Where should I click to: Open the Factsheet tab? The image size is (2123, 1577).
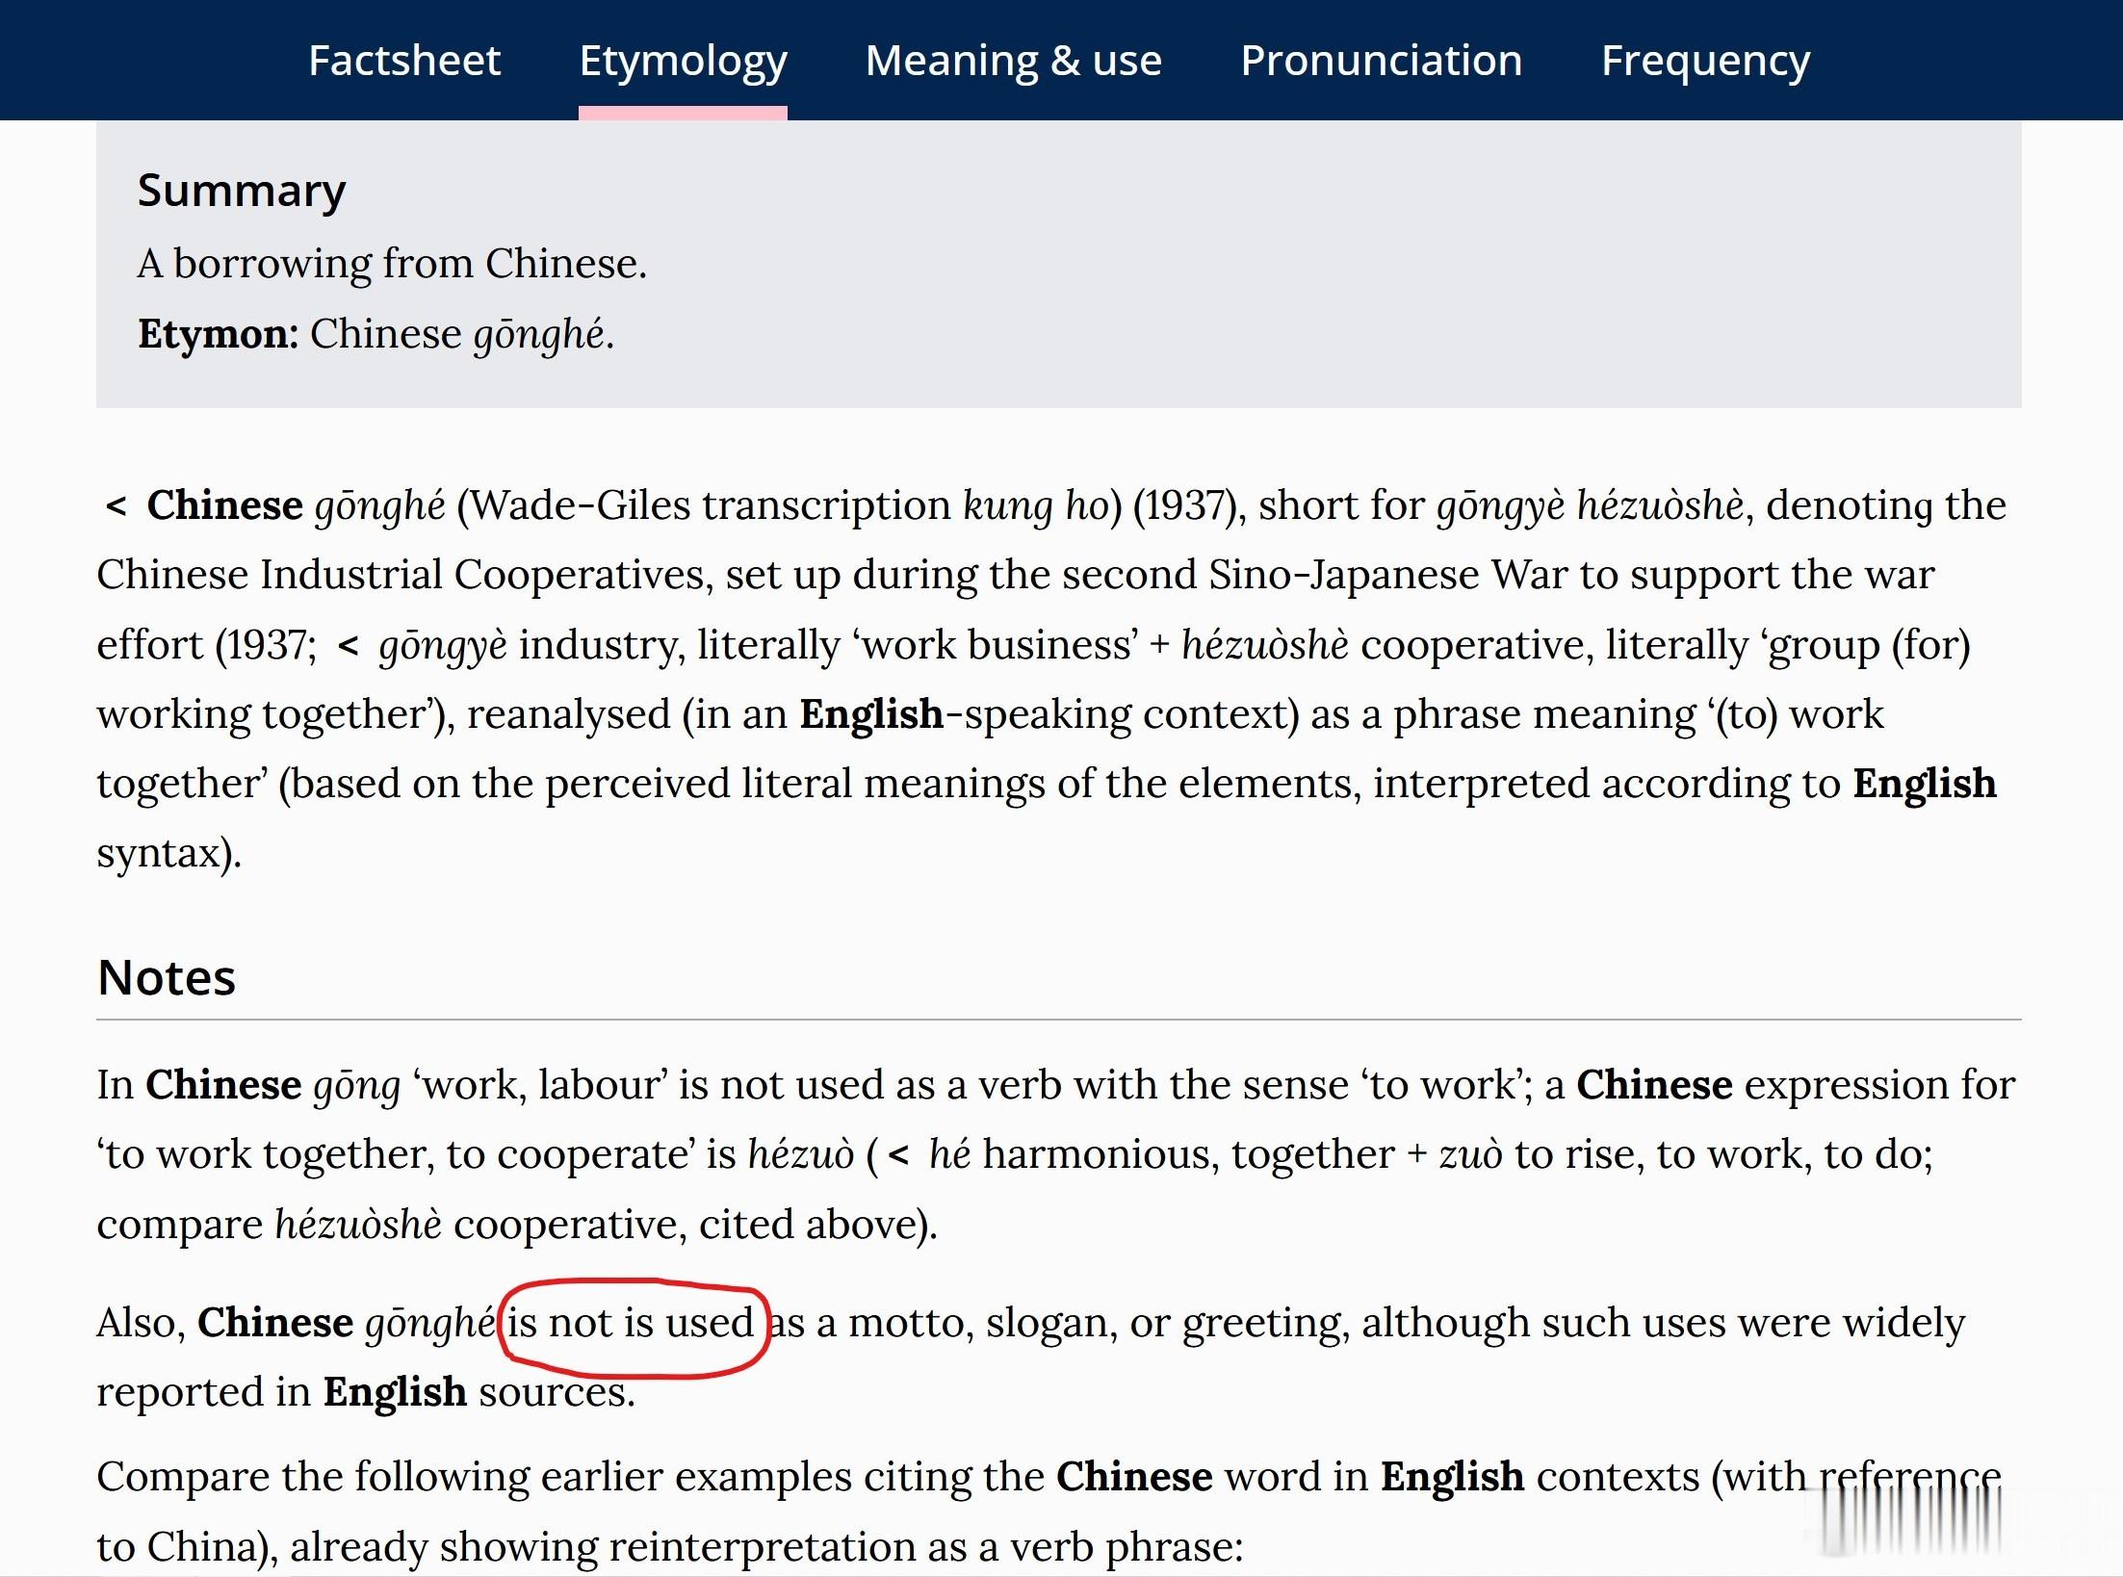[404, 61]
